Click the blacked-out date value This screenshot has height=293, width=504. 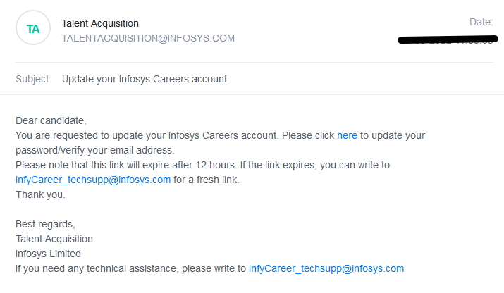coord(448,40)
